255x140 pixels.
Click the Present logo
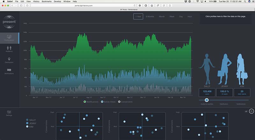coord(9,22)
